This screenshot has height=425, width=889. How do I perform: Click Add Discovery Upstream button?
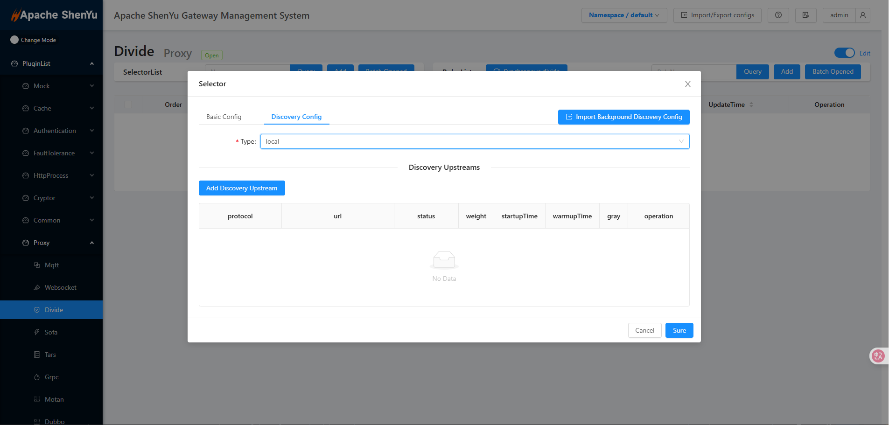coord(242,188)
